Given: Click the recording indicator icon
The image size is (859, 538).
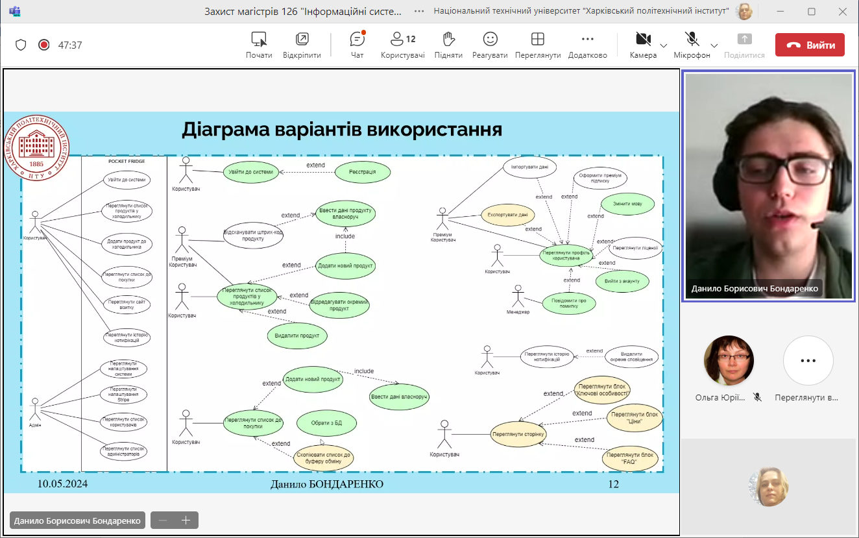Looking at the screenshot, I should point(44,45).
